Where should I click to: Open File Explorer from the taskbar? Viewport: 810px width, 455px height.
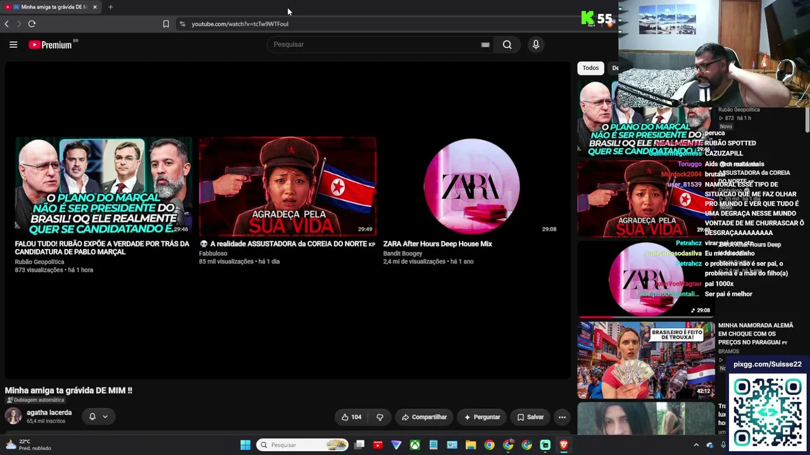[x=470, y=445]
